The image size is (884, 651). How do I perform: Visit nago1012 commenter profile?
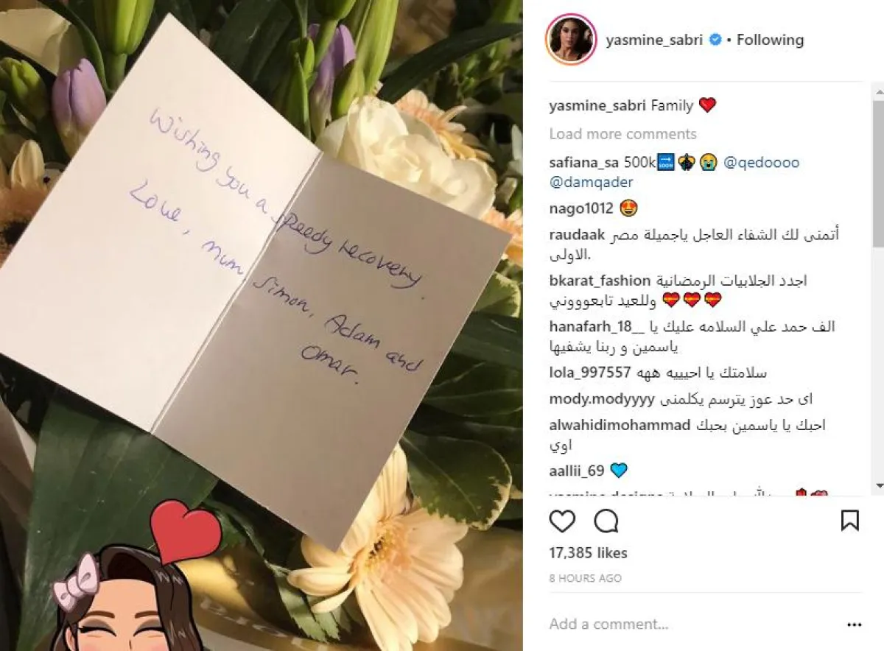581,208
